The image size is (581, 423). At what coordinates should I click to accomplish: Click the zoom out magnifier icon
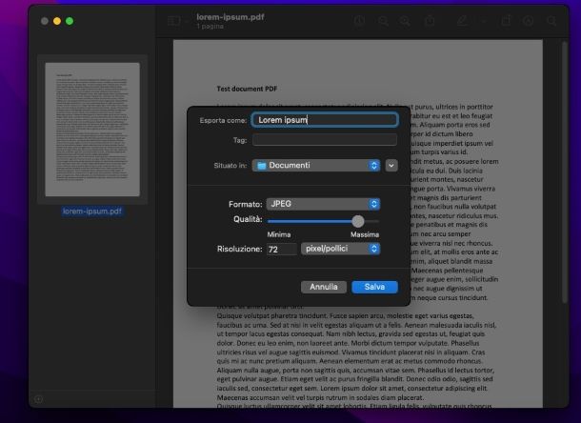coord(383,21)
